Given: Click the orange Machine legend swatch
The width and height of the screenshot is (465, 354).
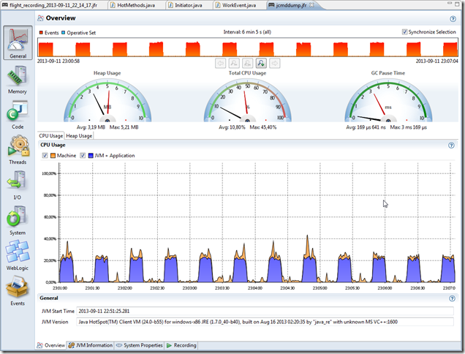Looking at the screenshot, I should [53, 156].
